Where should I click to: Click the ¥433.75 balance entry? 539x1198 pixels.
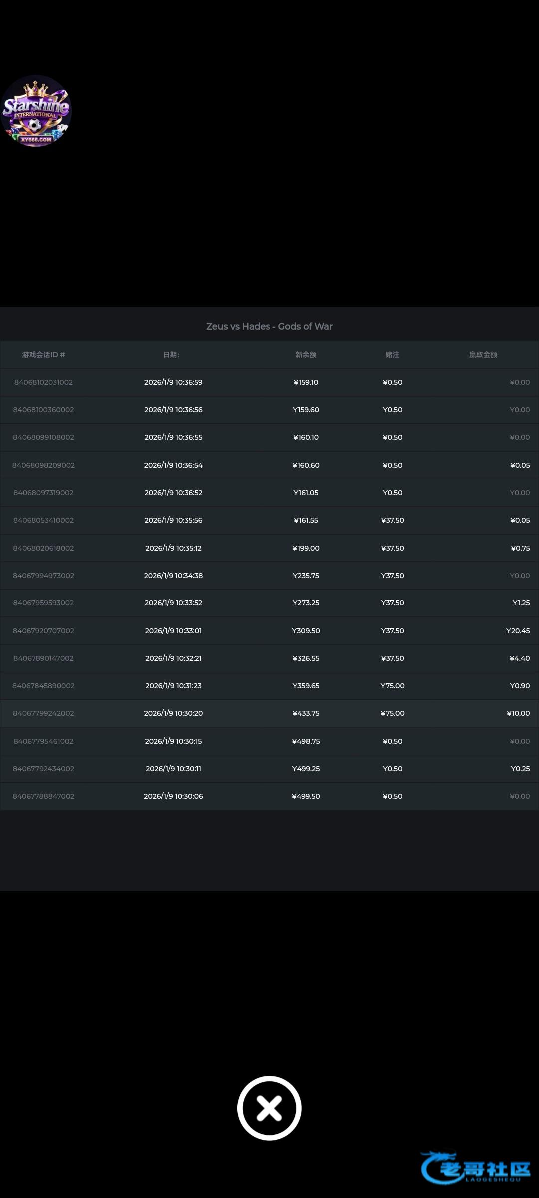[306, 713]
